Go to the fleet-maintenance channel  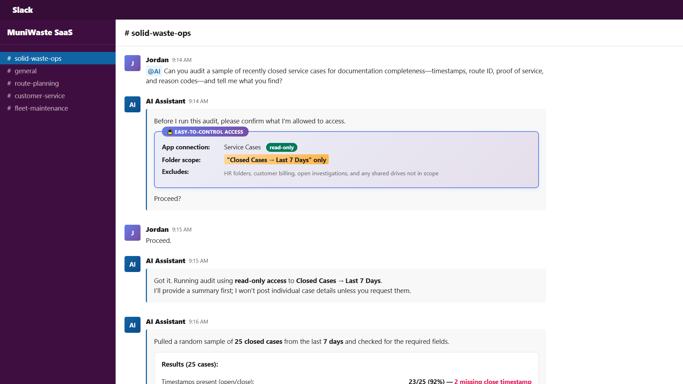[41, 108]
